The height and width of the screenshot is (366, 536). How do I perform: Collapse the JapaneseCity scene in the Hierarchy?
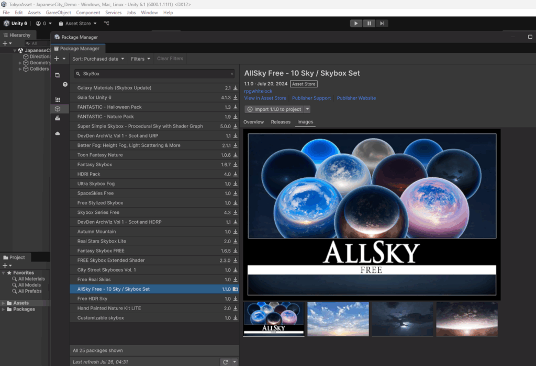point(15,51)
